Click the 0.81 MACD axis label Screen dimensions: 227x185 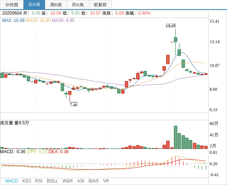click(x=213, y=152)
